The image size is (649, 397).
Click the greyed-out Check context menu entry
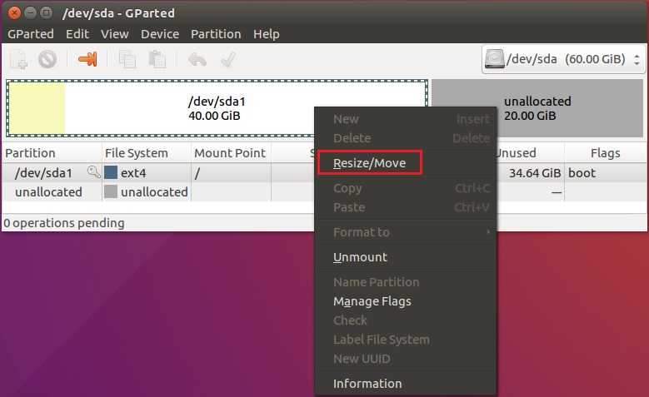(x=406, y=320)
